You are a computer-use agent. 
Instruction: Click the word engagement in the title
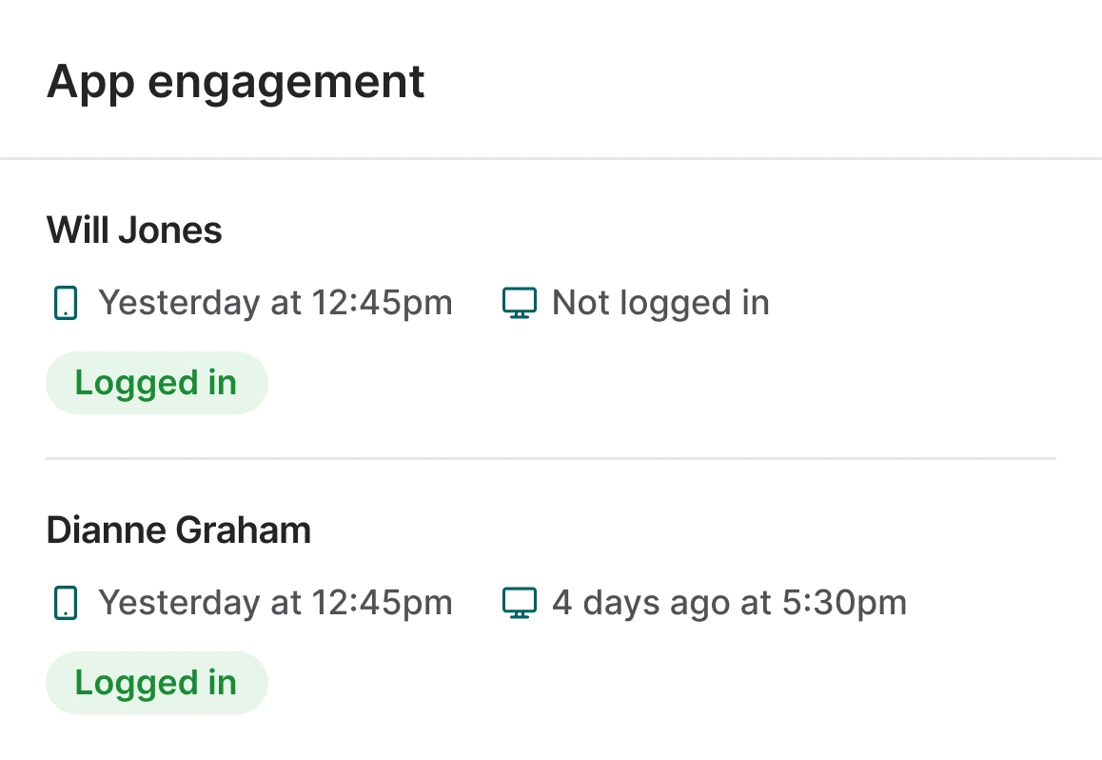pos(286,84)
